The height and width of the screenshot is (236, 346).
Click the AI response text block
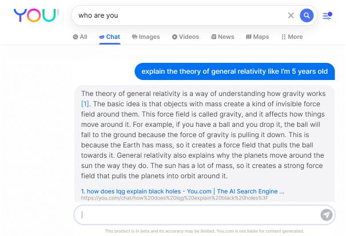(204, 134)
